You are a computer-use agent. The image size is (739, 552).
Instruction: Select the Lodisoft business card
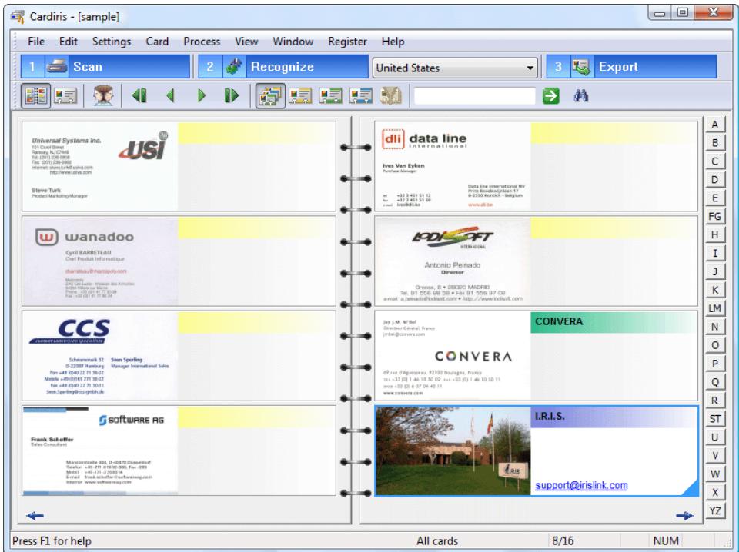click(x=536, y=261)
